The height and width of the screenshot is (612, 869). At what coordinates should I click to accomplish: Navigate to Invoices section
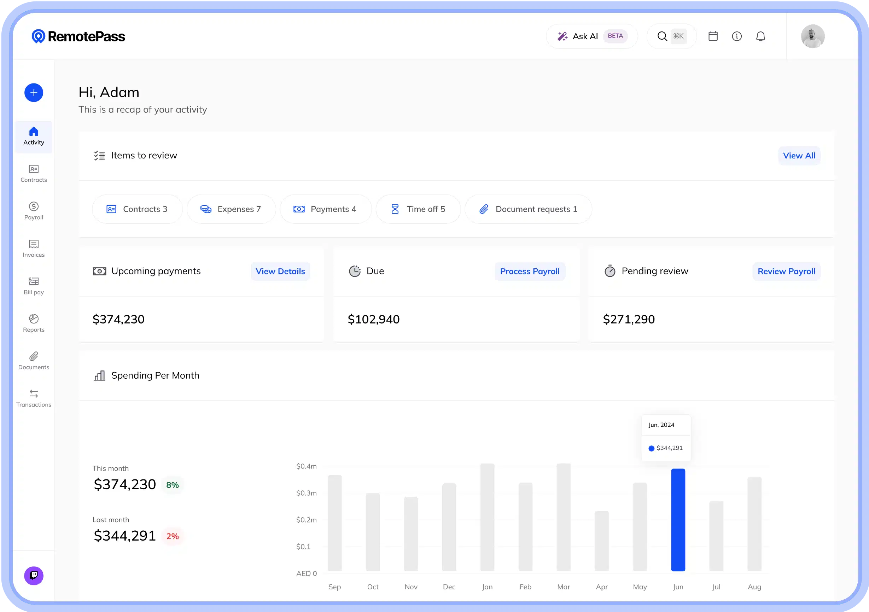tap(34, 249)
